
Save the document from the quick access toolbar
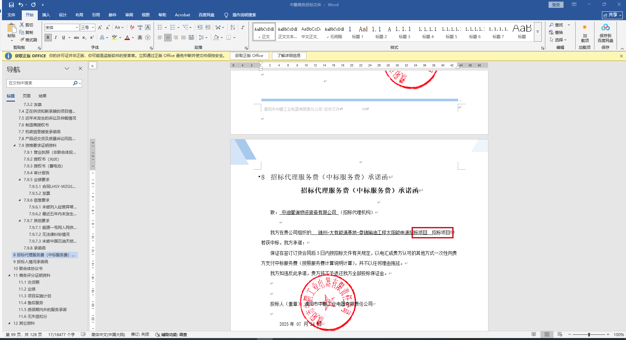[11, 5]
